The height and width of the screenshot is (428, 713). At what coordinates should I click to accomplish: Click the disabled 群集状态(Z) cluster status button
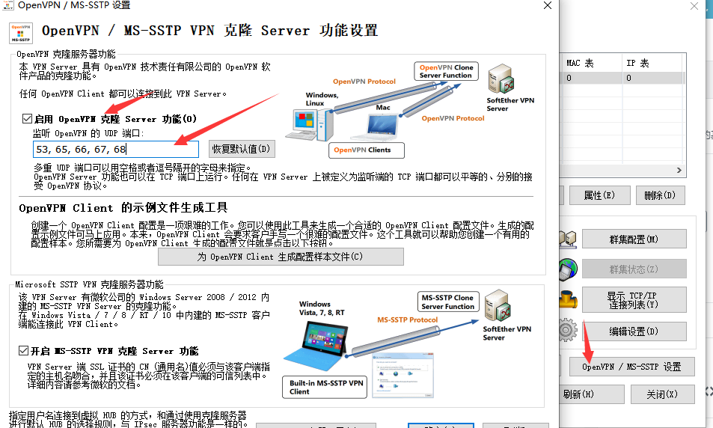[x=634, y=269]
